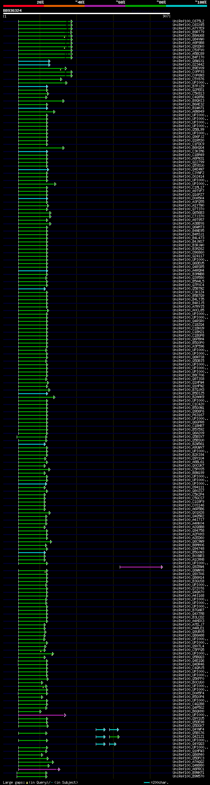210x785 pixels.
Task: Open hit UniRef100_B7PJZ9
Action: [188, 86]
